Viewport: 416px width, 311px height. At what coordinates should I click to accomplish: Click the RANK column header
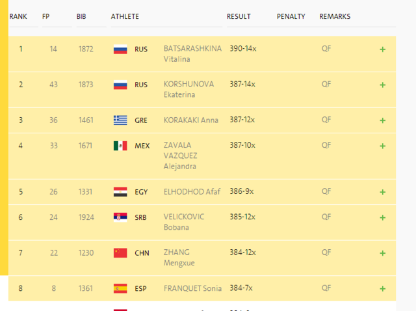(18, 16)
